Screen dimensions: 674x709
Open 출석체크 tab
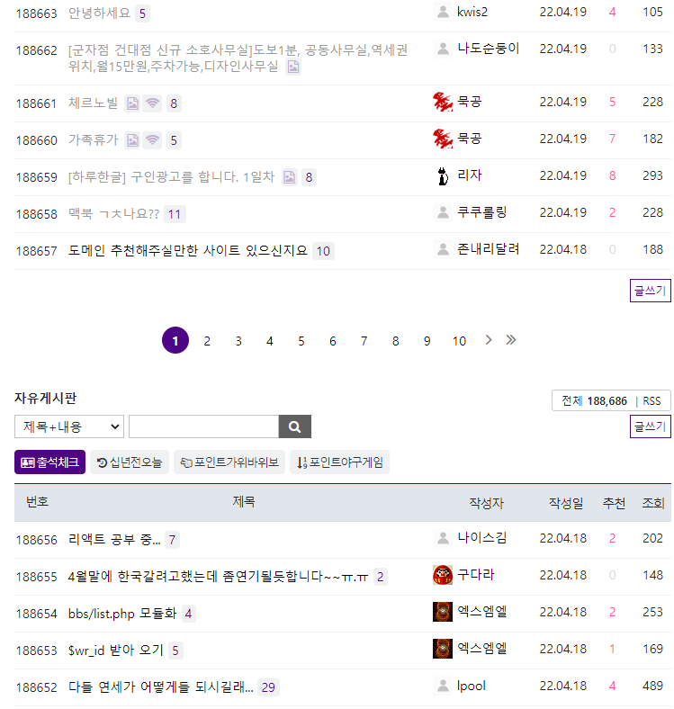click(49, 462)
